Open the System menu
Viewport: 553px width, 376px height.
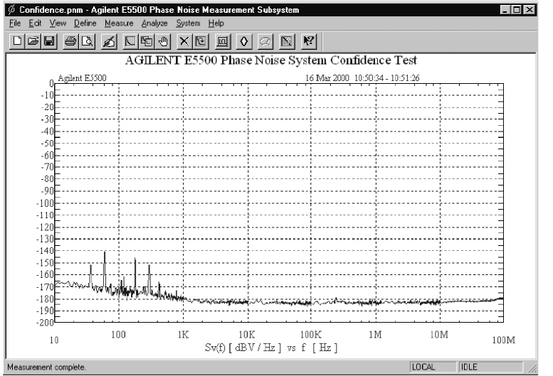click(188, 23)
